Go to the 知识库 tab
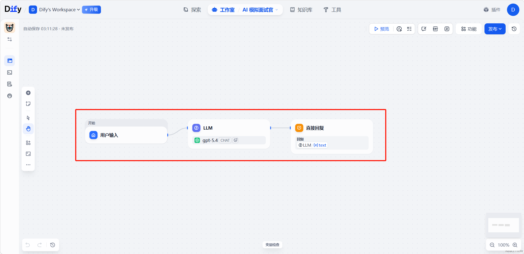524x254 pixels. [301, 10]
